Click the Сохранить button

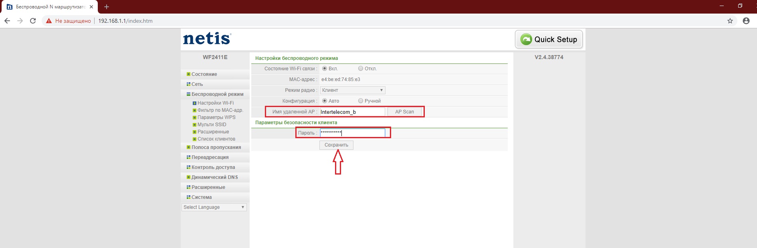point(336,145)
